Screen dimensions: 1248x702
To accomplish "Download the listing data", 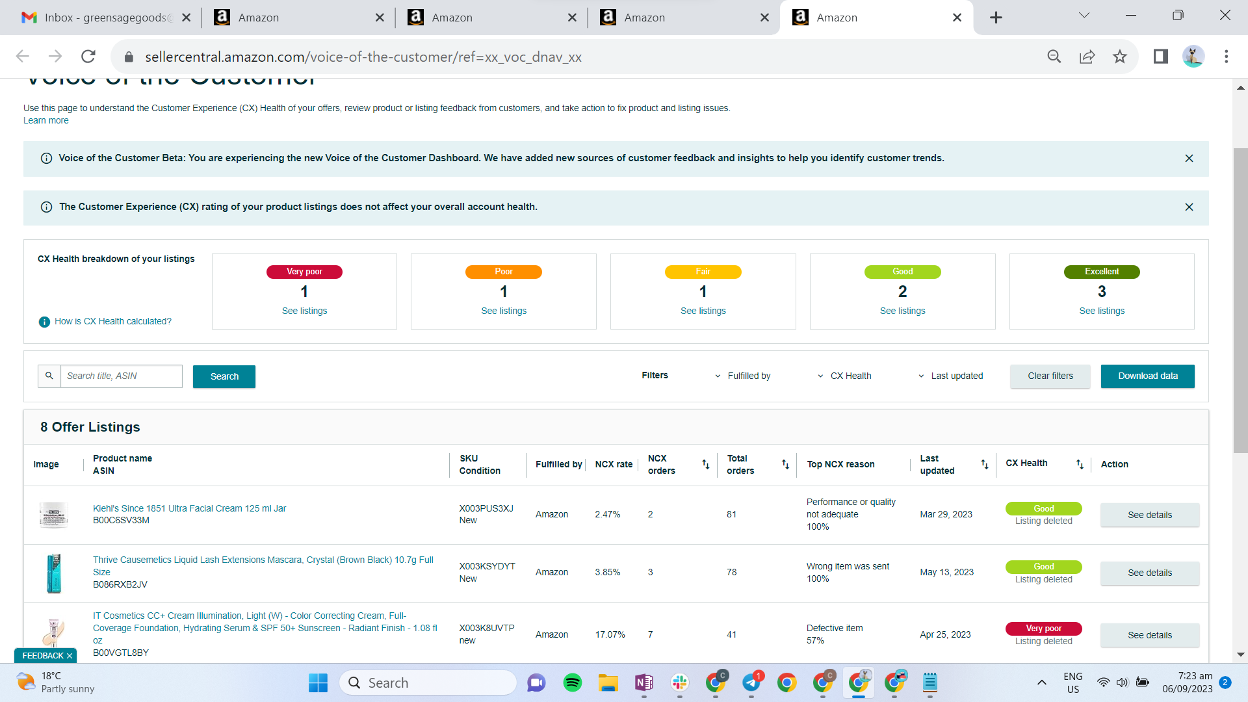I will [x=1148, y=376].
